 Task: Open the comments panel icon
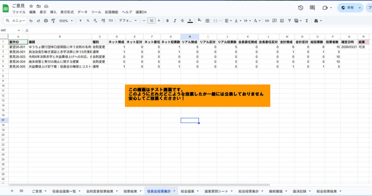[x=312, y=8]
